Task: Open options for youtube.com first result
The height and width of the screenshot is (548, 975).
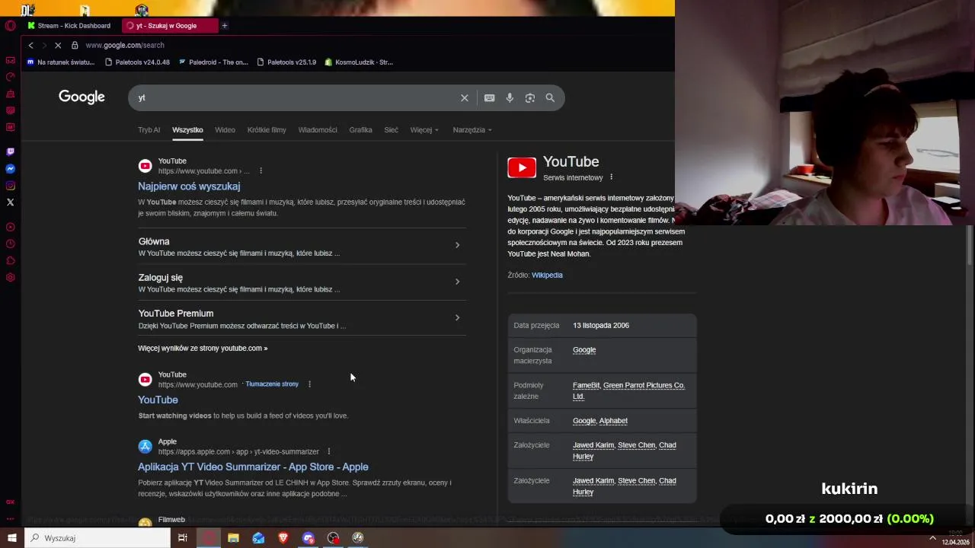Action: [261, 170]
